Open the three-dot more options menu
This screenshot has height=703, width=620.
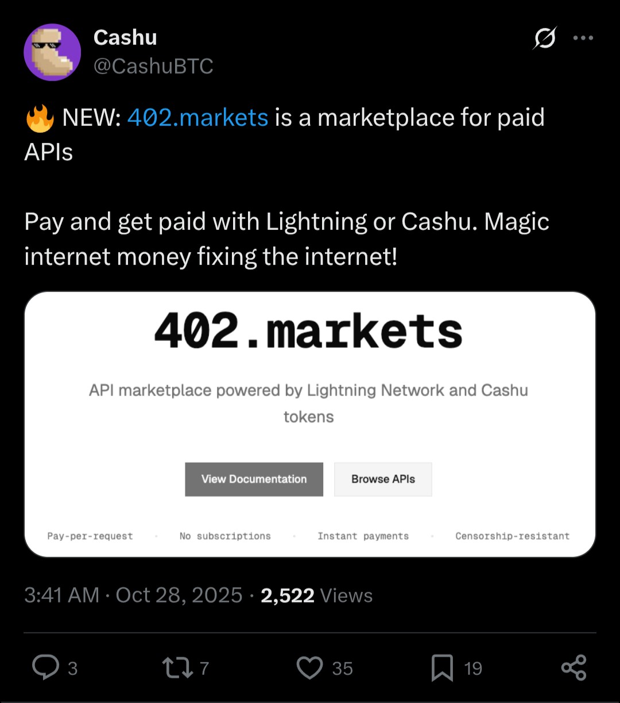pos(583,39)
